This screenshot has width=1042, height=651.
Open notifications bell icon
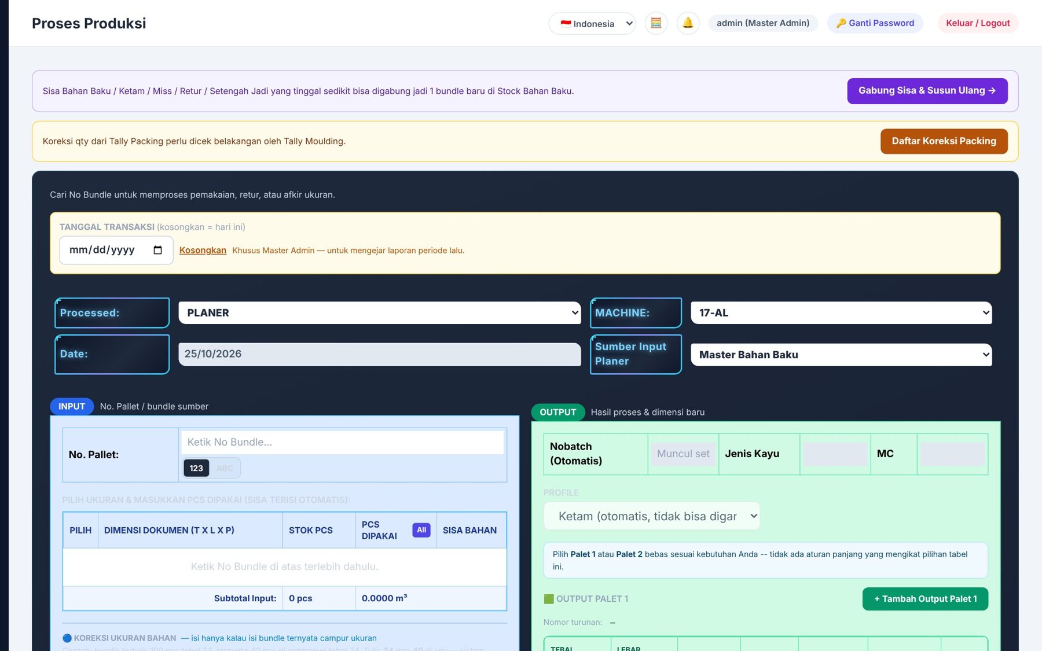688,23
